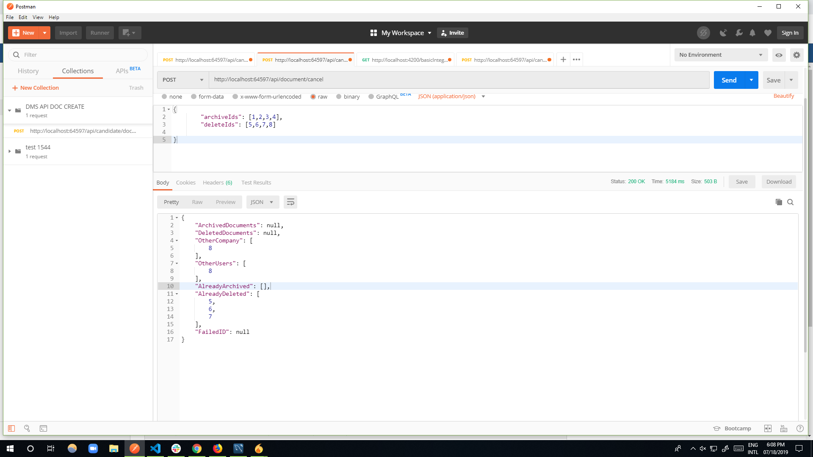The image size is (813, 457).
Task: Click the settings wrench icon in header
Action: pyautogui.click(x=738, y=33)
